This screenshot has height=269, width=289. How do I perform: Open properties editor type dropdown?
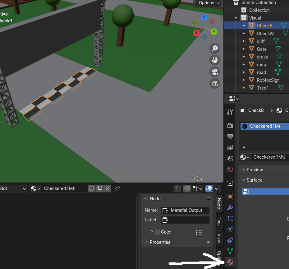click(x=233, y=99)
